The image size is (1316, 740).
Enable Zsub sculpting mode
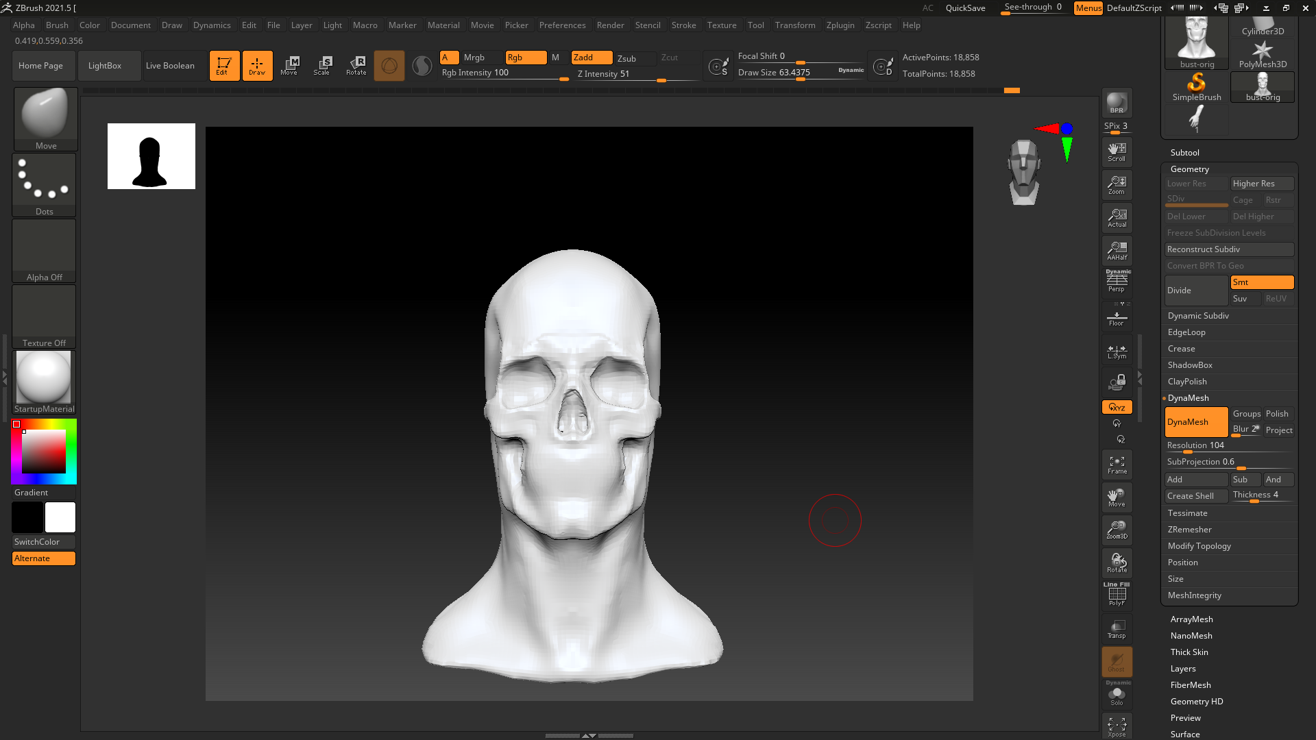click(626, 58)
